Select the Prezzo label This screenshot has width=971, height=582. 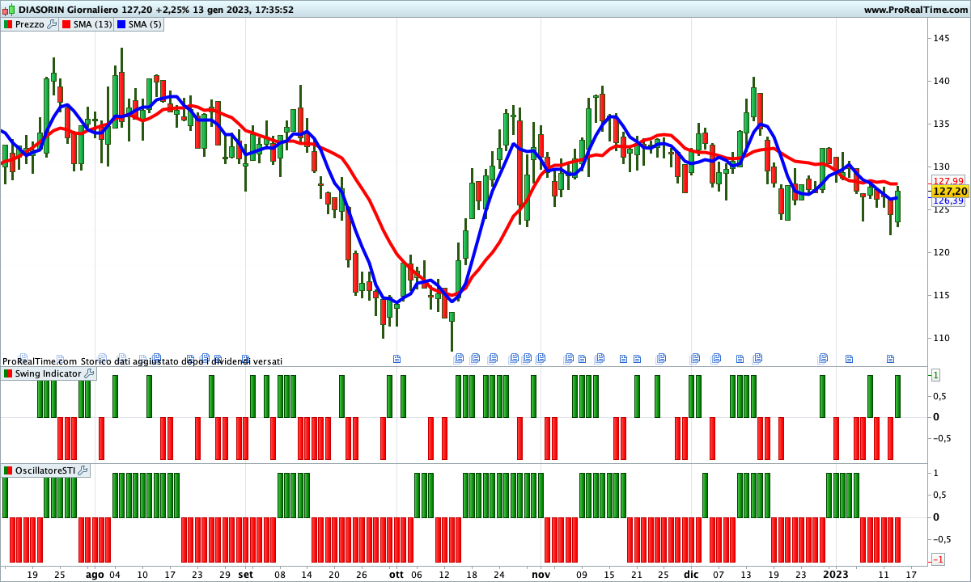coord(30,24)
